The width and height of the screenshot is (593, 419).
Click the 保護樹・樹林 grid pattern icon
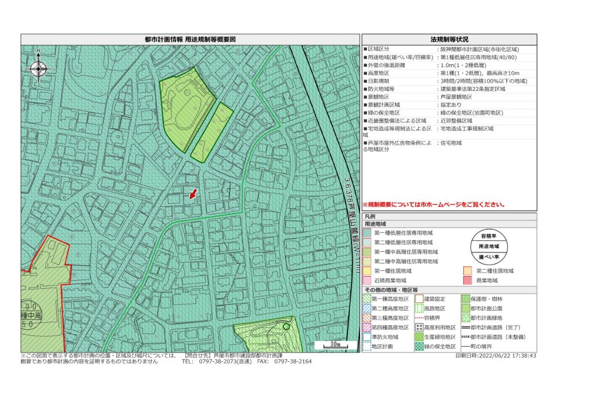coord(465,299)
